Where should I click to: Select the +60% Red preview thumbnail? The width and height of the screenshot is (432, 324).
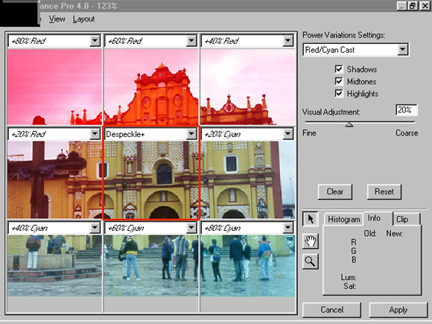click(x=151, y=87)
